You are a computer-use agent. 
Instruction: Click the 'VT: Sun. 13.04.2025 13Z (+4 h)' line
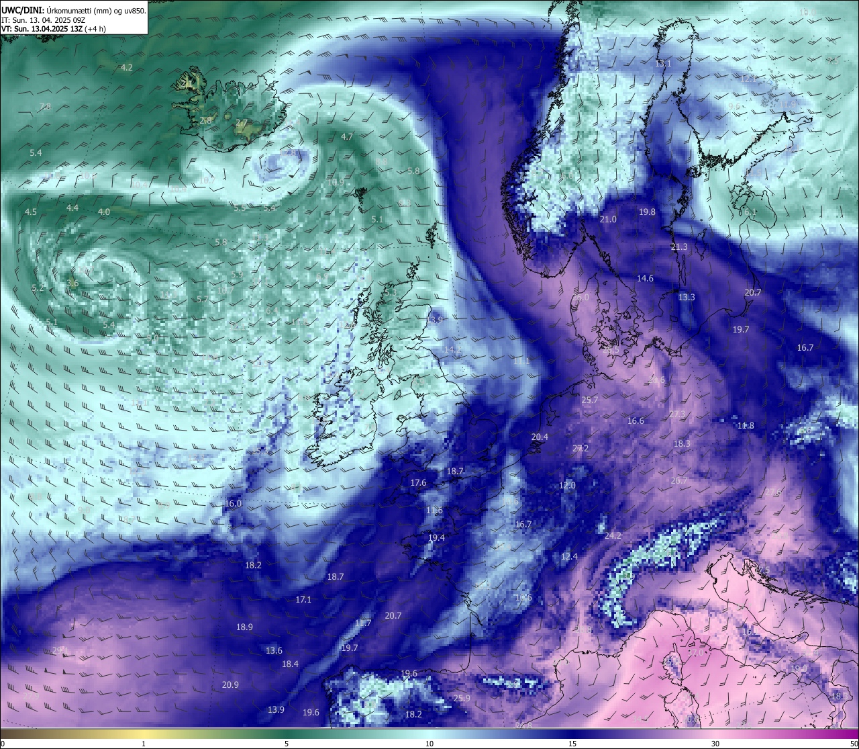coord(53,29)
